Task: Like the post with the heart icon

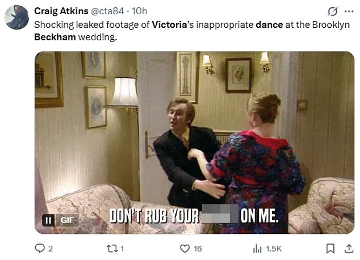Action: click(x=185, y=248)
